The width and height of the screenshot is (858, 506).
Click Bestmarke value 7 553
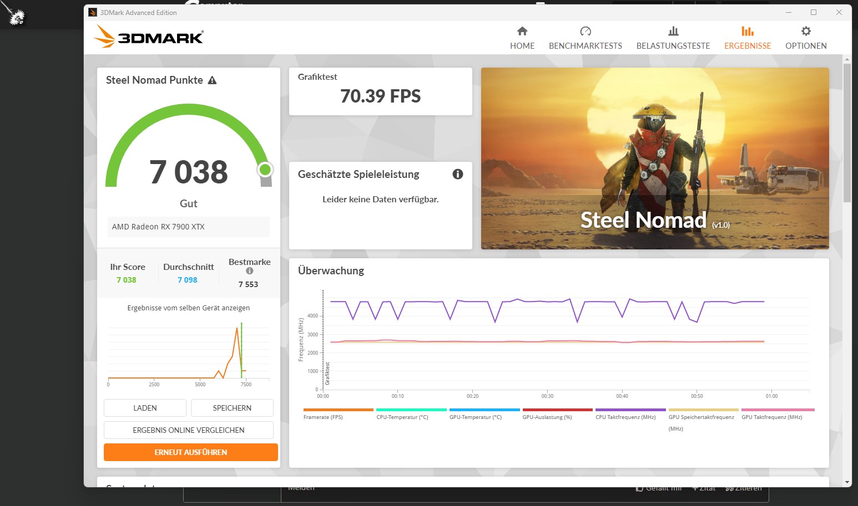coord(248,284)
